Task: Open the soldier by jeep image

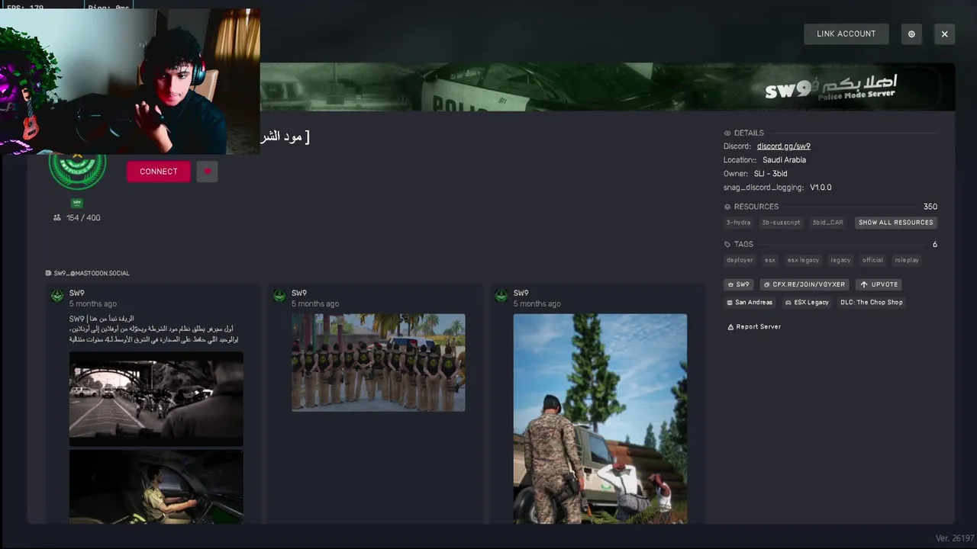Action: 600,419
